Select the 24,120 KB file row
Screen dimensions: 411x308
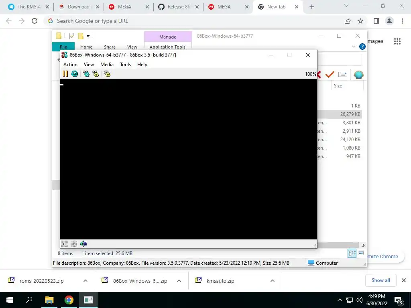pyautogui.click(x=340, y=139)
